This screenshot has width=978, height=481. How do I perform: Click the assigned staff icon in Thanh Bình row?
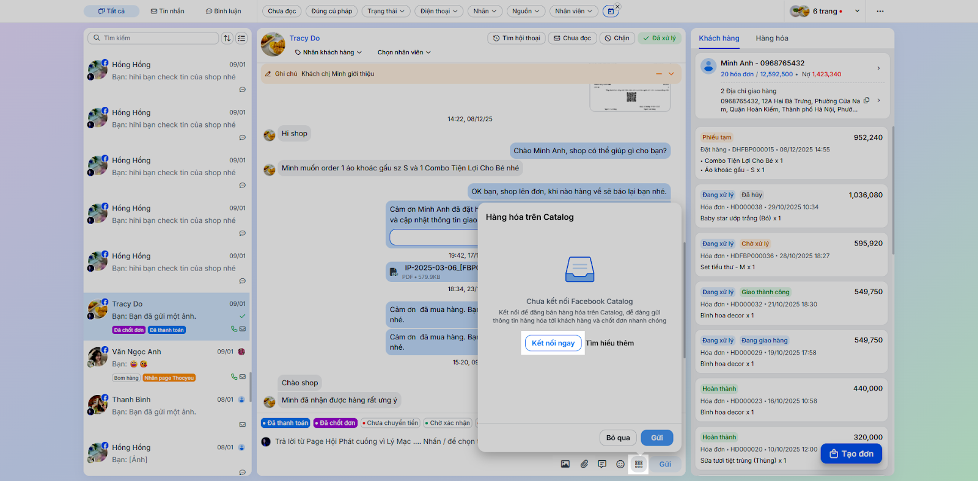tap(241, 399)
